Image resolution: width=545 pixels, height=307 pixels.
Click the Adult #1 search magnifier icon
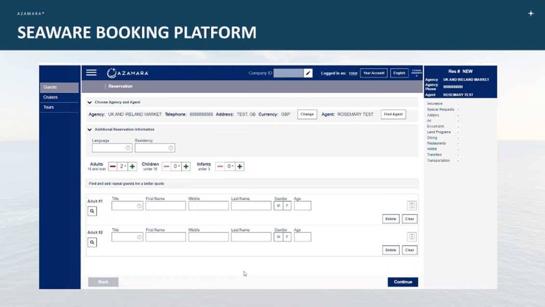click(92, 211)
